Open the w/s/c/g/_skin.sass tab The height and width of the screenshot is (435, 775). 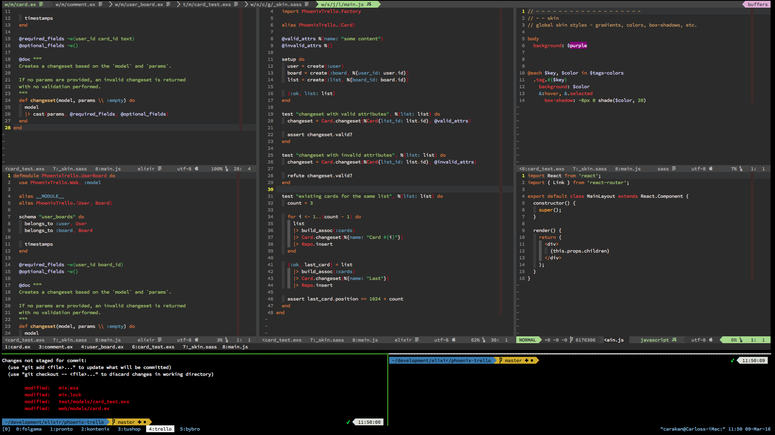[276, 4]
